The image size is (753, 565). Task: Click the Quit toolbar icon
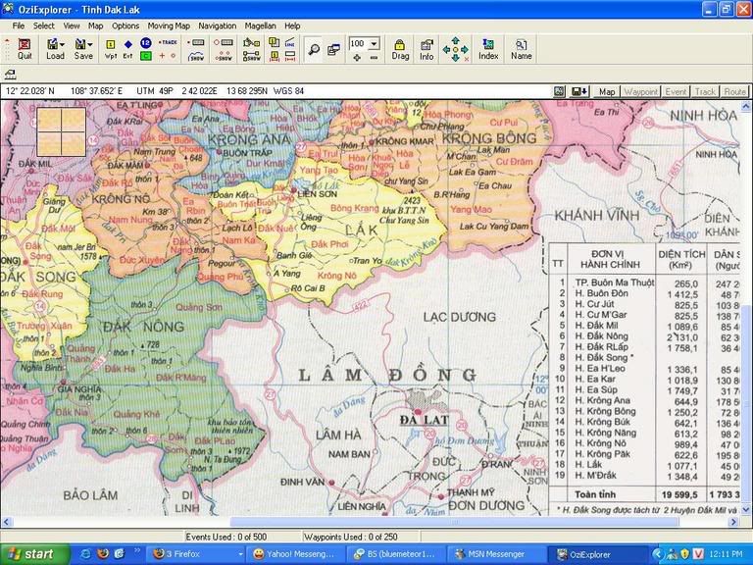25,49
